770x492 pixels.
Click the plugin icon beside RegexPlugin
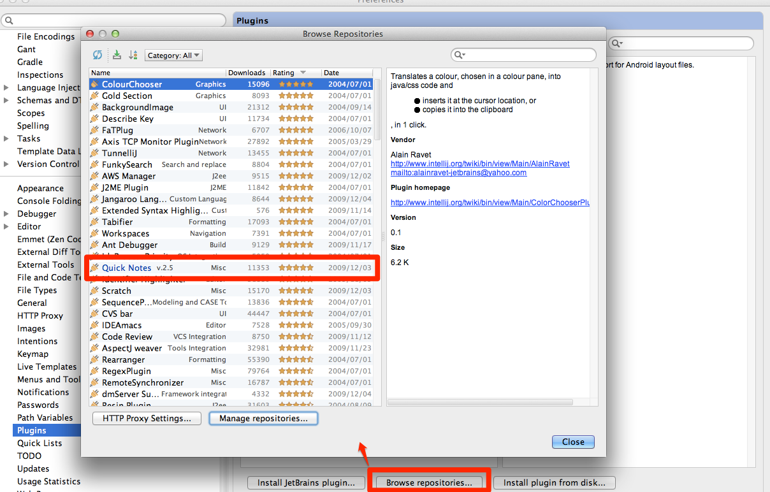tap(95, 371)
